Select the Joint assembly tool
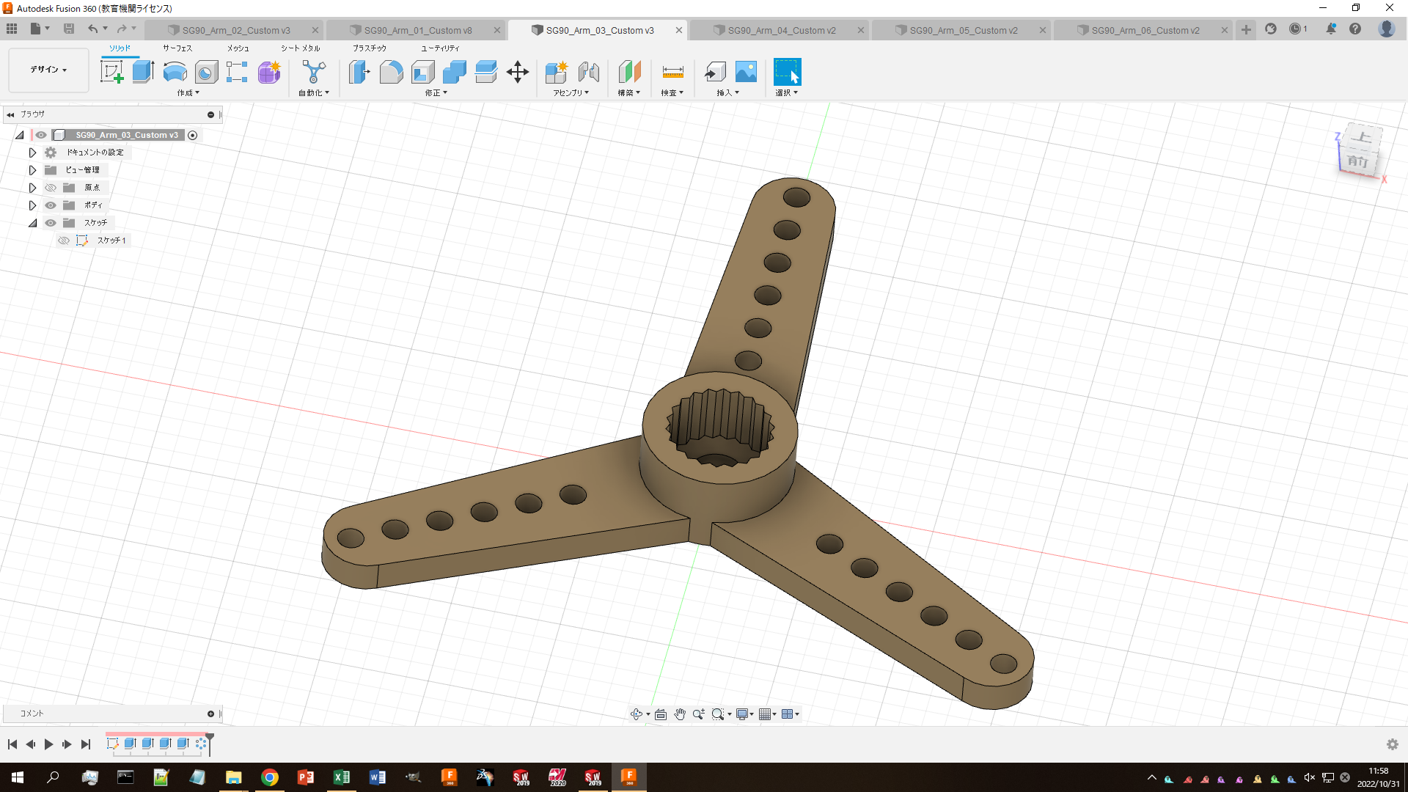The height and width of the screenshot is (792, 1408). pyautogui.click(x=588, y=72)
